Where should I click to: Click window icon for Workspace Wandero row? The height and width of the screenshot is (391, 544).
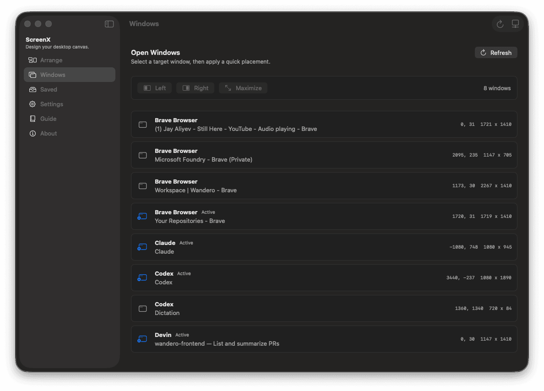pos(142,186)
